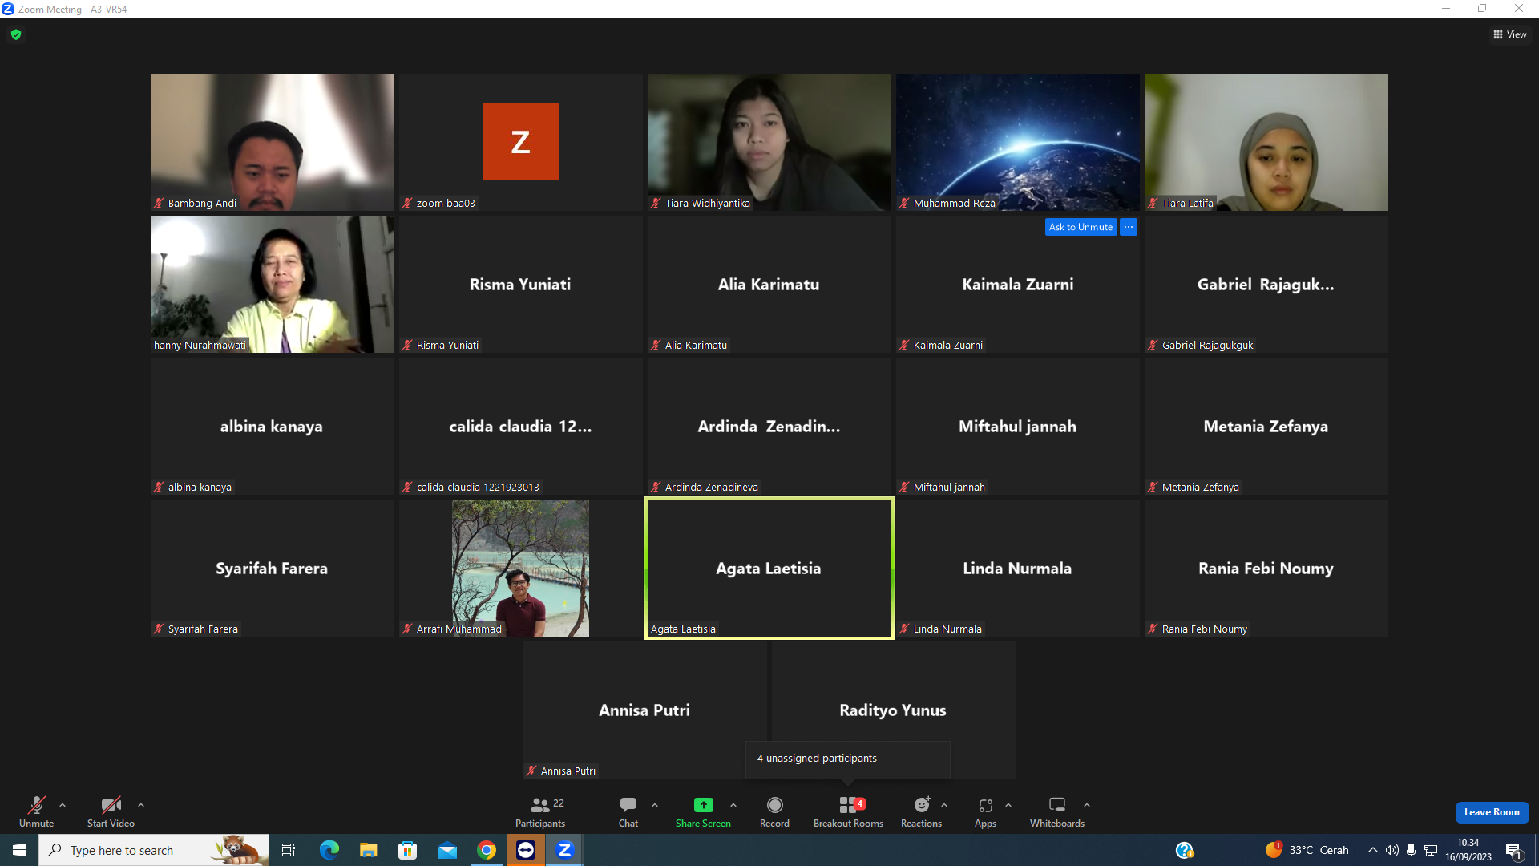Open Breakout Rooms
Image resolution: width=1539 pixels, height=866 pixels.
848,811
